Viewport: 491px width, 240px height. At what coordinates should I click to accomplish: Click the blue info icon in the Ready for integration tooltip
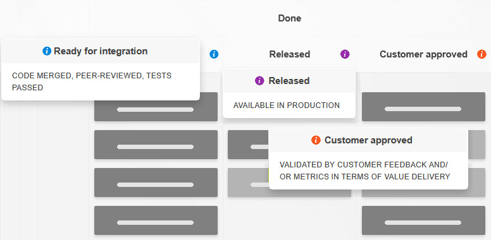(47, 51)
